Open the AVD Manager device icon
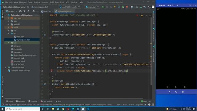The height and width of the screenshot is (111, 197). pos(141,7)
